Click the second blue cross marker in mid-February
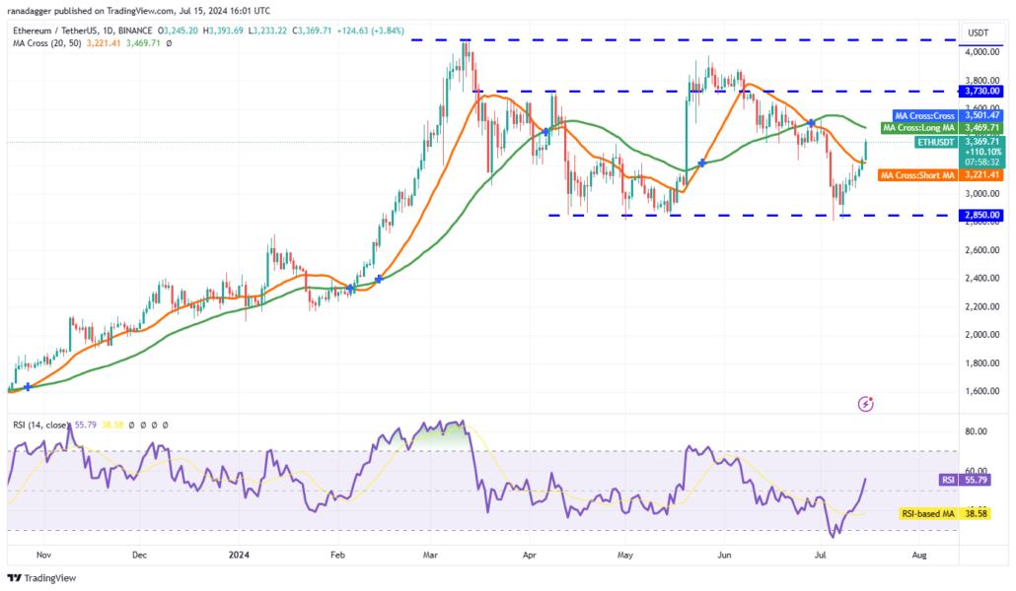Screen dimensions: 1016x591 point(379,279)
